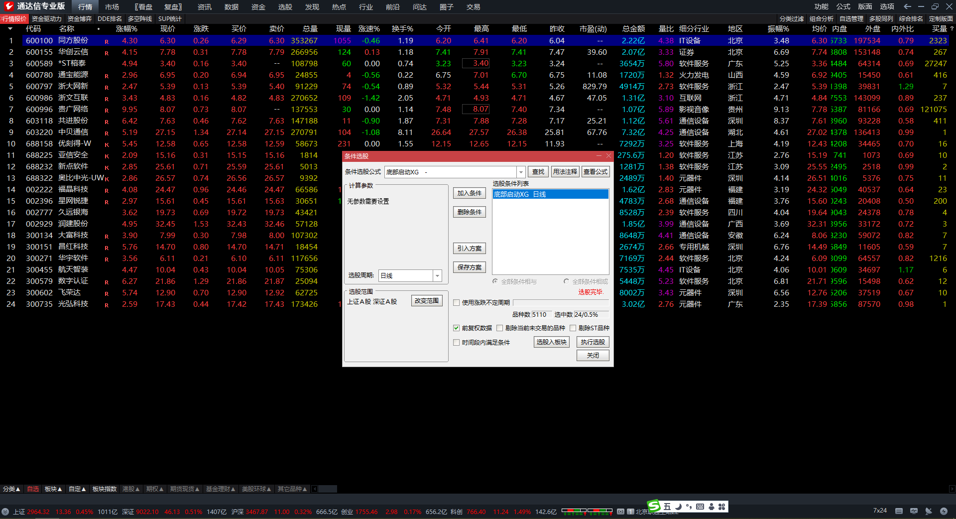
Task: Expand the 条件选股公式 dropdown arrow
Action: tap(521, 172)
